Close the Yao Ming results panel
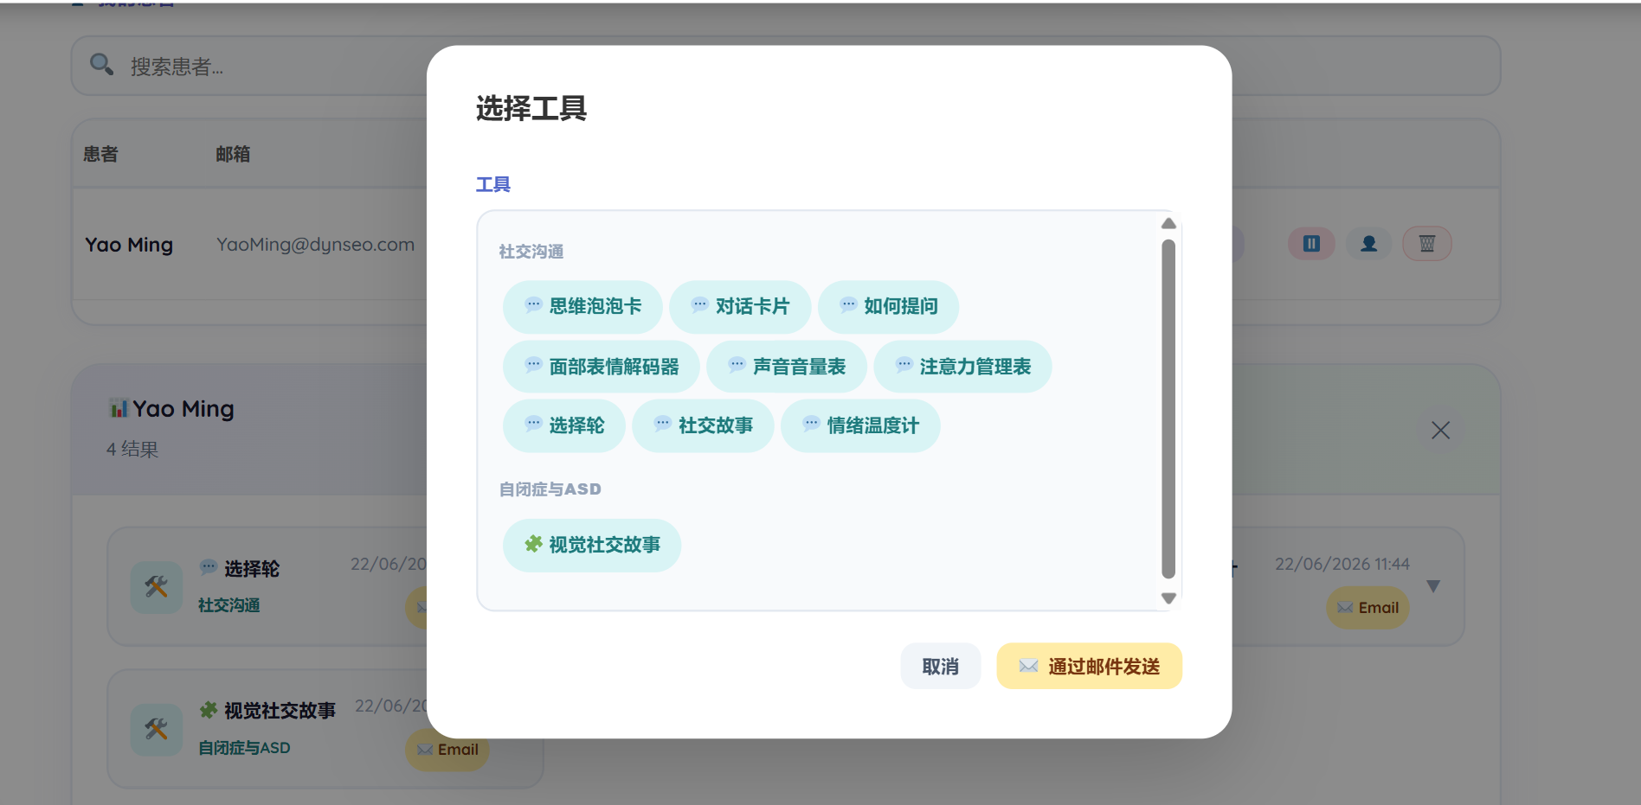The image size is (1641, 805). 1440,430
